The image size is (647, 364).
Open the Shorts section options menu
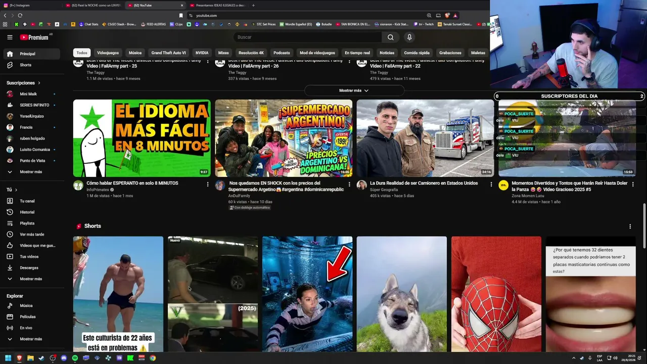(630, 226)
